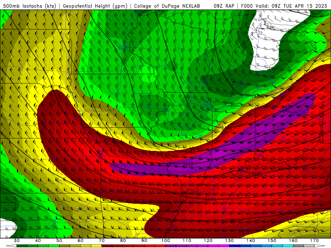Select the dark gray swatch in the legend
This screenshot has width=331, height=248.
298,246
